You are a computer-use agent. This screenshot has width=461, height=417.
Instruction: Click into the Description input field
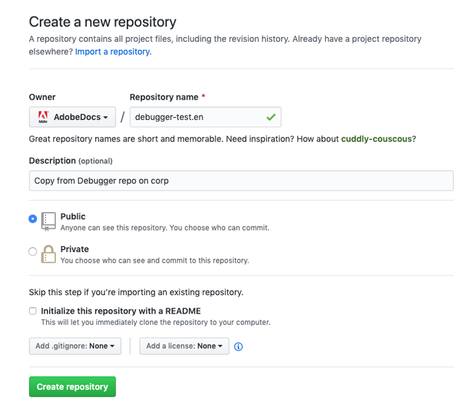pyautogui.click(x=241, y=181)
